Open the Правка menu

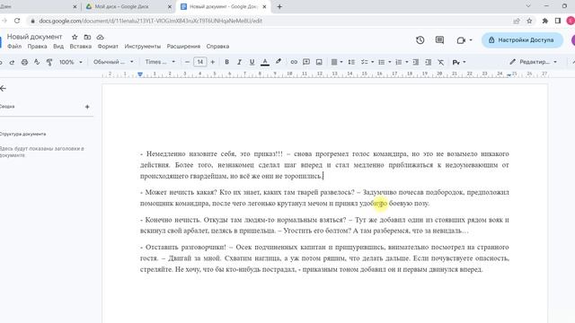(x=37, y=47)
